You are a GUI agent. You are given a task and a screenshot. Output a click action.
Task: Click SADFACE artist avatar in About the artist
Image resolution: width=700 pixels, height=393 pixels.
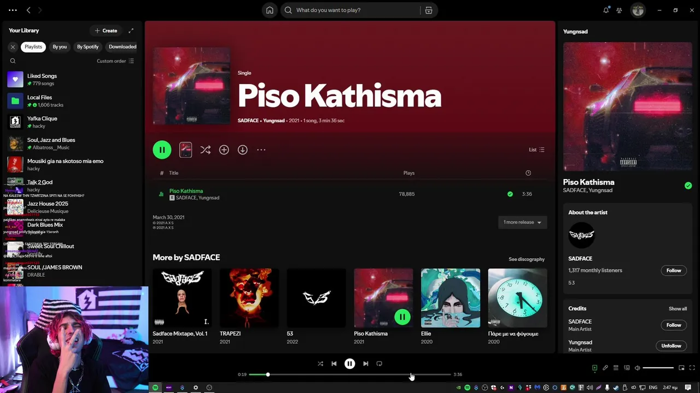(581, 235)
